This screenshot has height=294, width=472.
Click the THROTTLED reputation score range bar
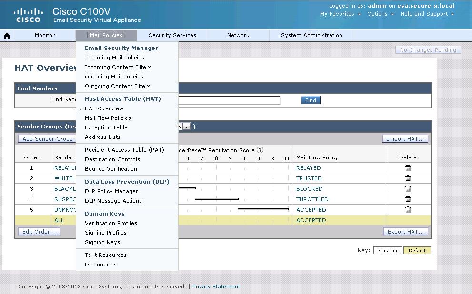[x=217, y=199]
